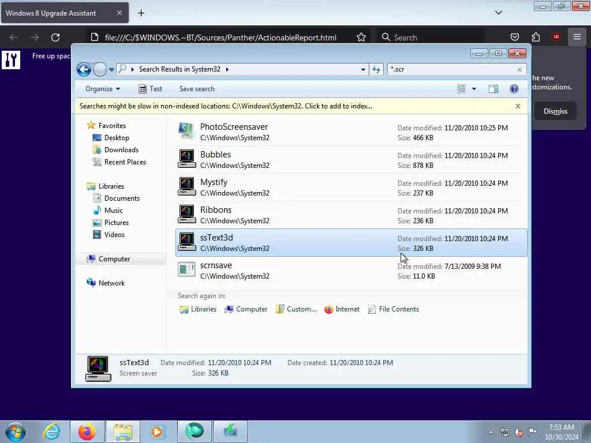The image size is (591, 443).
Task: Click Save search in the toolbar
Action: 197,89
